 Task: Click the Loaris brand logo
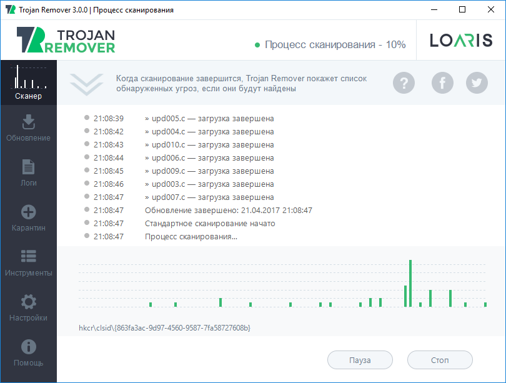click(461, 41)
